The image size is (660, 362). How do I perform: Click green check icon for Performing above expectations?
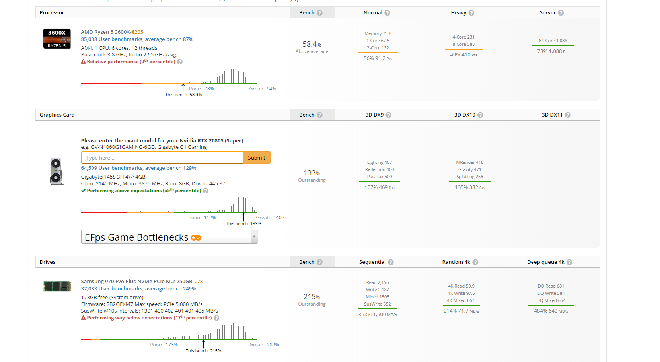pyautogui.click(x=84, y=191)
